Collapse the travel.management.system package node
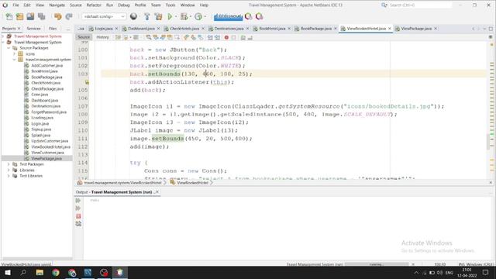 pos(14,60)
